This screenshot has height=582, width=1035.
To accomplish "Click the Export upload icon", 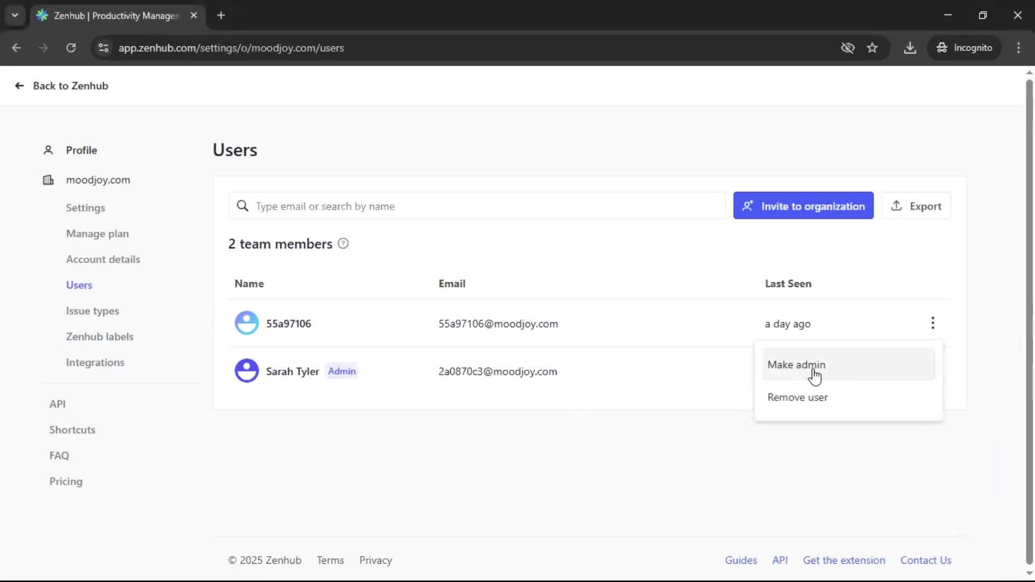I will point(896,205).
